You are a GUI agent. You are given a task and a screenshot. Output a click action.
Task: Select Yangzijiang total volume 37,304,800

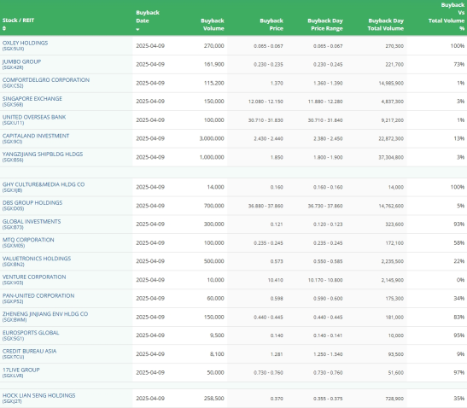point(391,157)
